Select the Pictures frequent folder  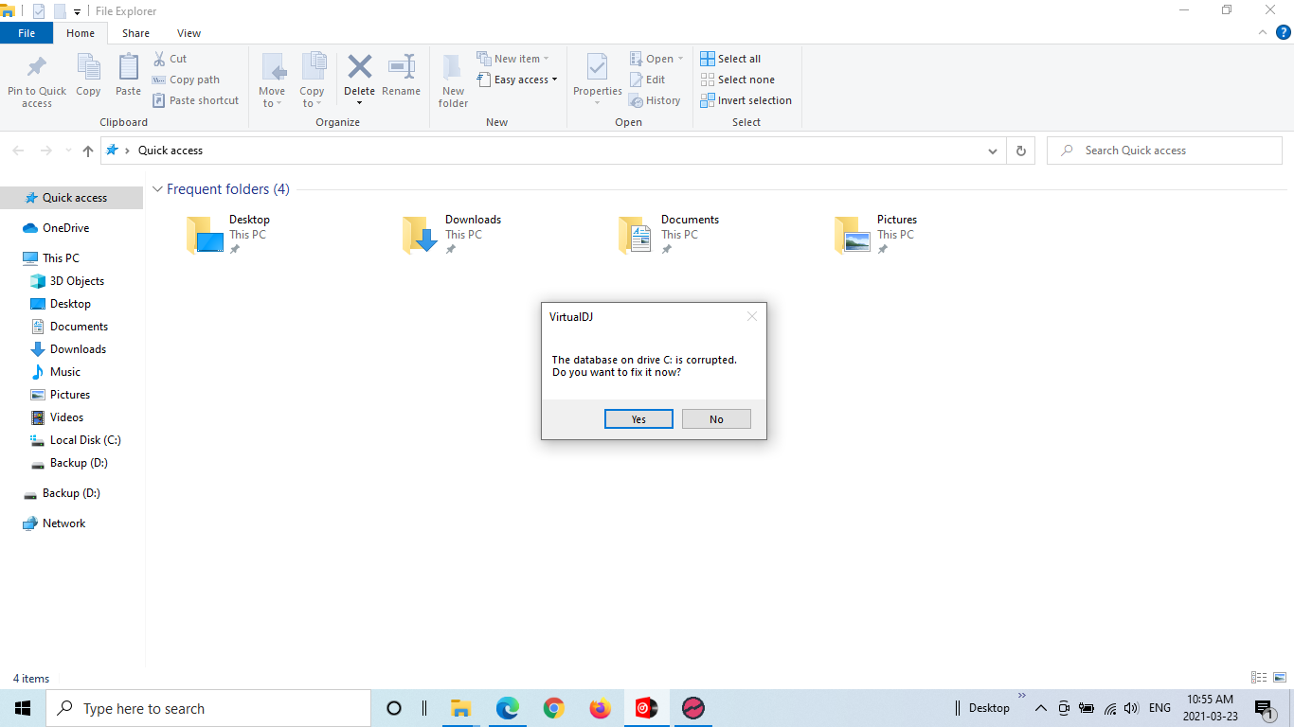pos(875,235)
